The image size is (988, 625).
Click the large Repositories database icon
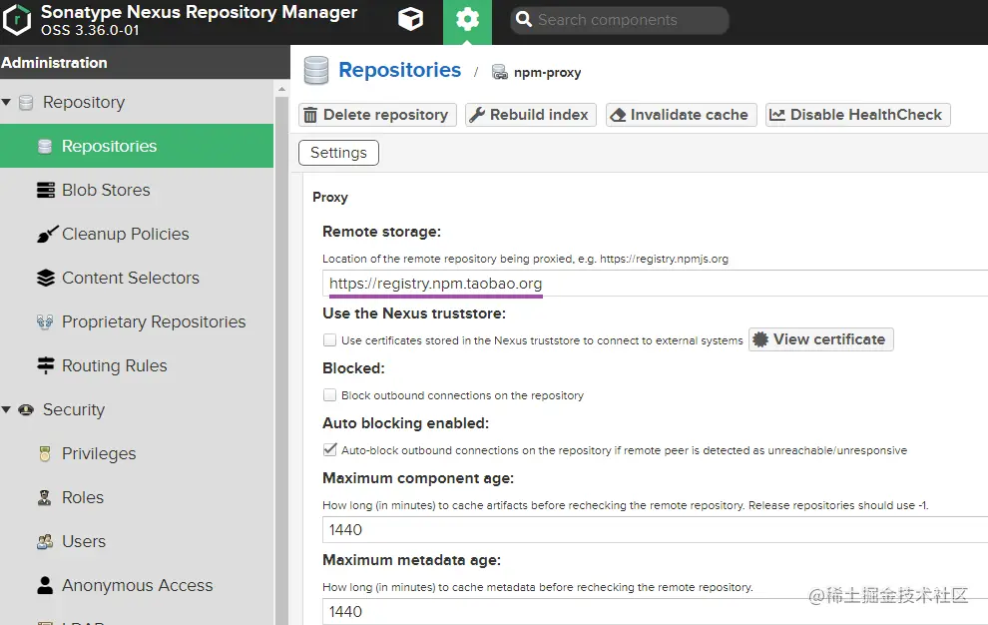click(x=316, y=70)
